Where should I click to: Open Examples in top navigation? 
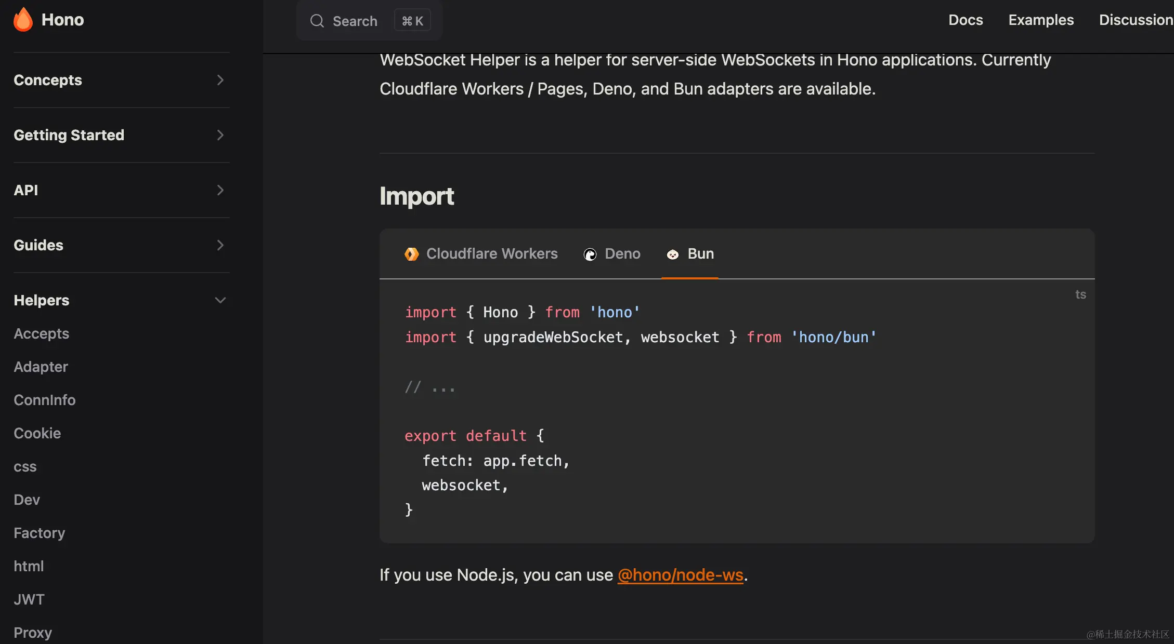(1041, 20)
